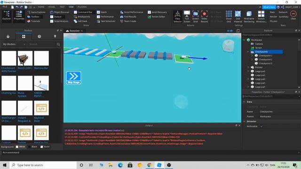Viewport: 301px width, 169px height.
Task: Select Black toolbox background
Action: coord(32,147)
